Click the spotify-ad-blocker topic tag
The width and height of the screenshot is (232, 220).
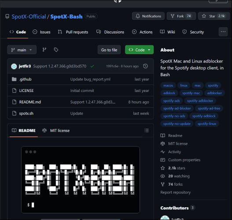click(177, 108)
